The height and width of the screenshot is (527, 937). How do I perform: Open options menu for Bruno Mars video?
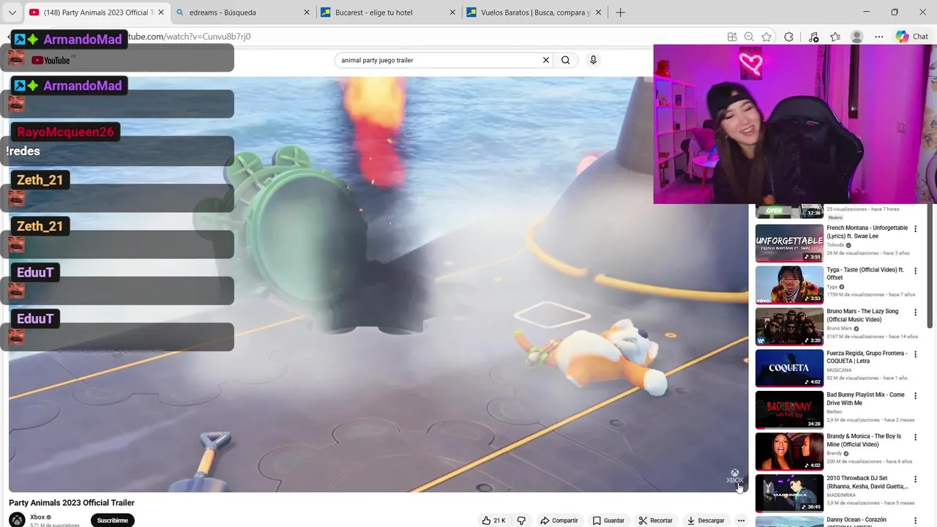[x=915, y=313]
